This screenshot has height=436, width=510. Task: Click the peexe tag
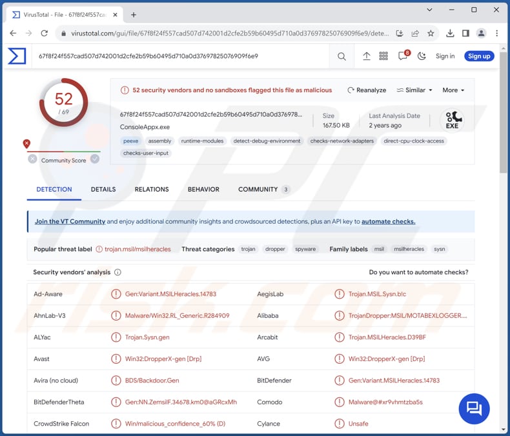[131, 141]
